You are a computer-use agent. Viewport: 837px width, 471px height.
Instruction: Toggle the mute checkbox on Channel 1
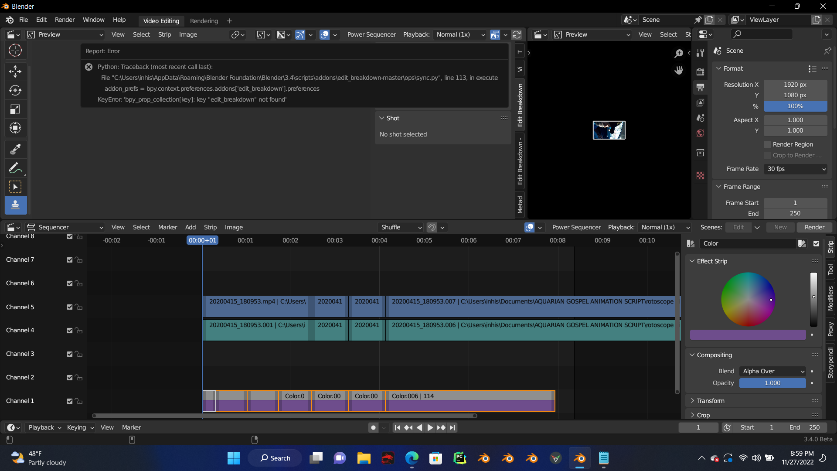coord(69,401)
